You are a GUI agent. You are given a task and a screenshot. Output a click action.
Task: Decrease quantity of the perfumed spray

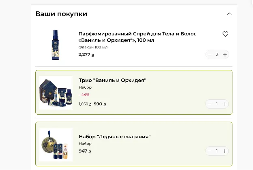210,55
